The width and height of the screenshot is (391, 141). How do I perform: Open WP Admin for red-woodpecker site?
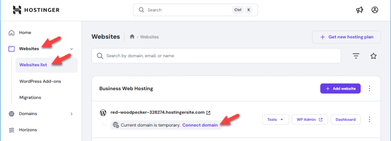coord(310,120)
